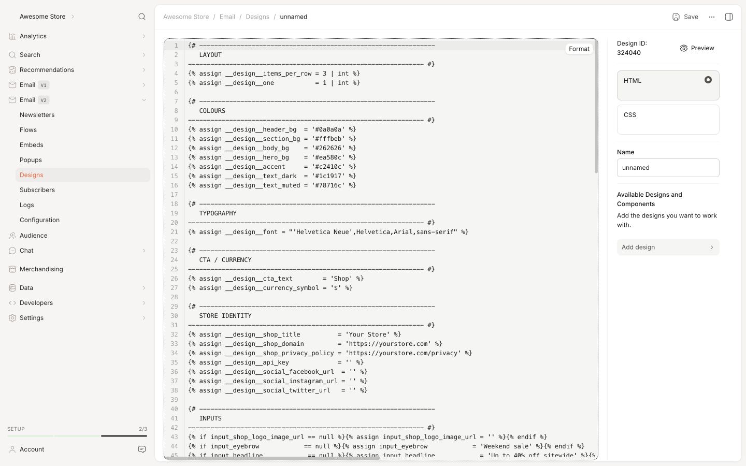Open the three-dot more options menu
746x466 pixels.
pos(712,17)
